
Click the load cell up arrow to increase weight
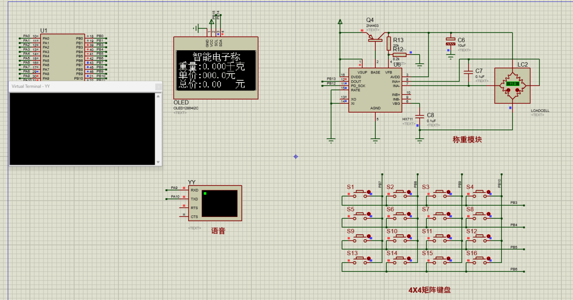point(517,90)
